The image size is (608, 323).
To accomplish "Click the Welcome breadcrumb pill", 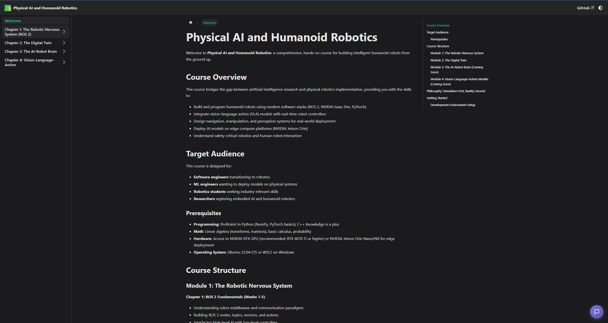I will click(209, 22).
